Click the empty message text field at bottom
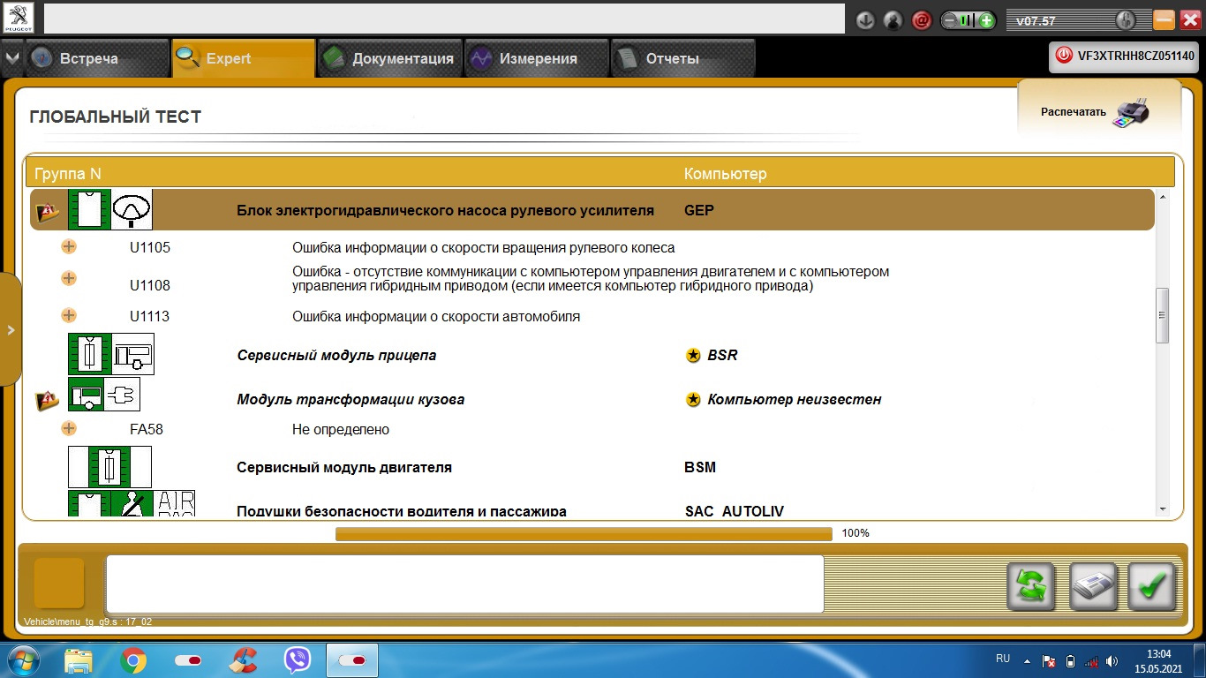Screen dimensions: 1206x678 (464, 584)
